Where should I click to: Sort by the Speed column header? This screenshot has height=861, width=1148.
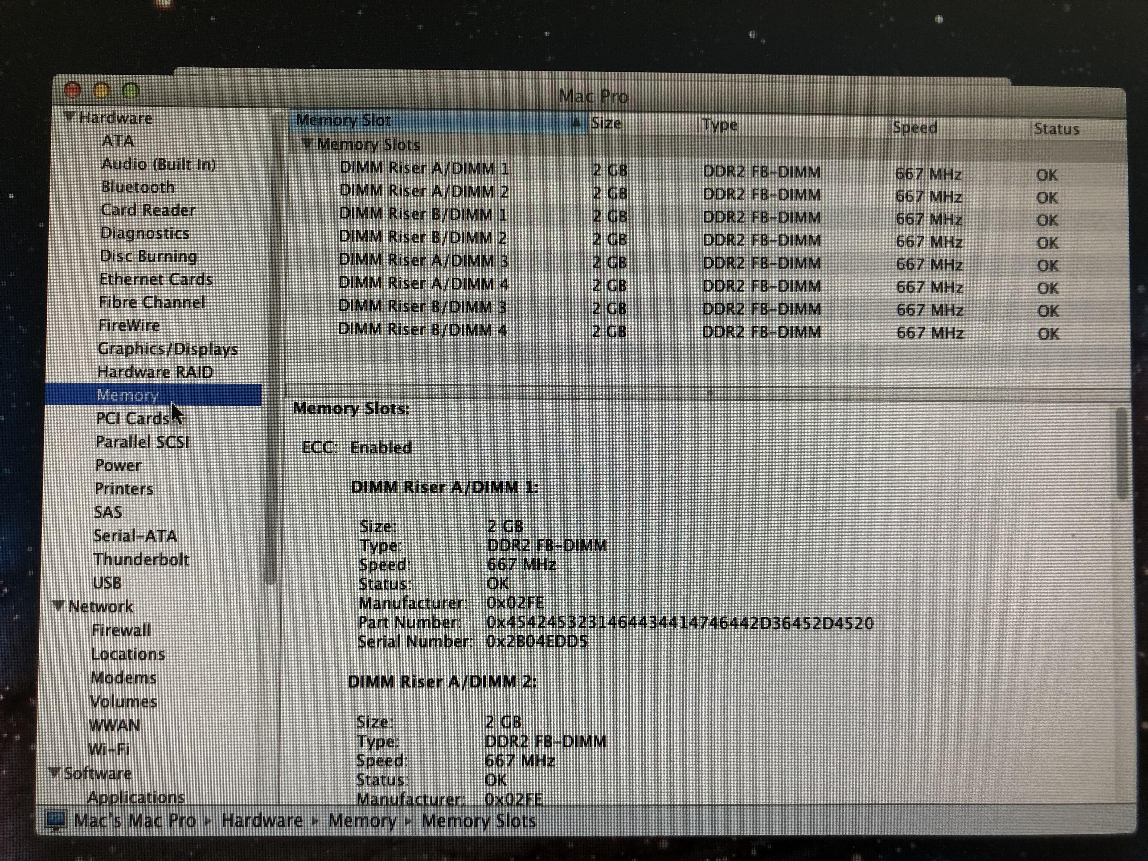coord(915,128)
